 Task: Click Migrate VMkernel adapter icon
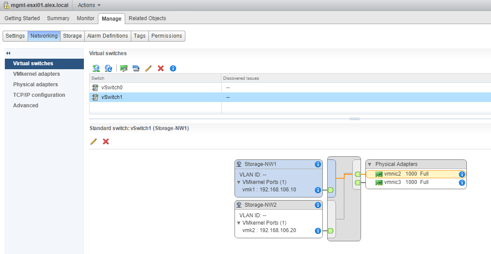(136, 68)
